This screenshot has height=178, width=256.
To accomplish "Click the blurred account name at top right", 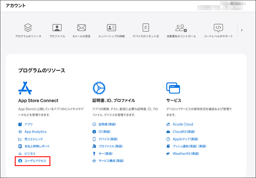I will coord(221,6).
